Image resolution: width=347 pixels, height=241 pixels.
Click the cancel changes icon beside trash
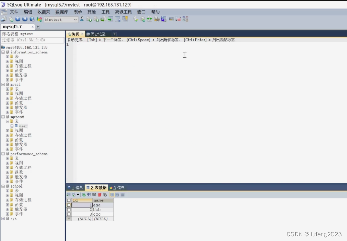coord(105,195)
